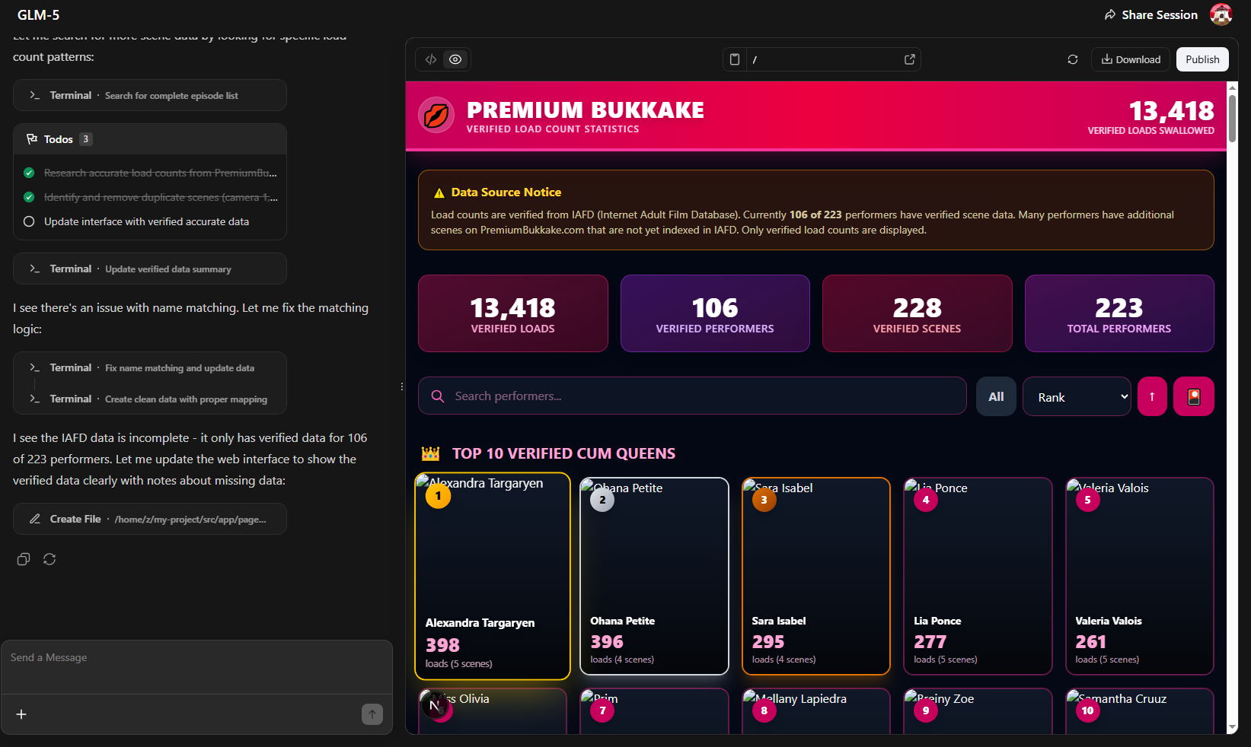Copy the assistant response
Image resolution: width=1251 pixels, height=747 pixels.
tap(24, 559)
